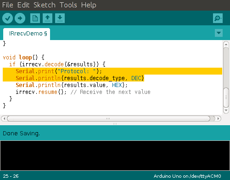Image resolution: width=230 pixels, height=180 pixels.
Task: Click the '25 - 26' line indicator
Action: click(11, 176)
